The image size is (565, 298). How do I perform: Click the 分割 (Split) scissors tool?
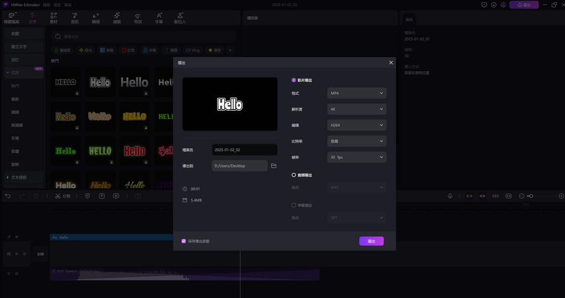[x=62, y=196]
